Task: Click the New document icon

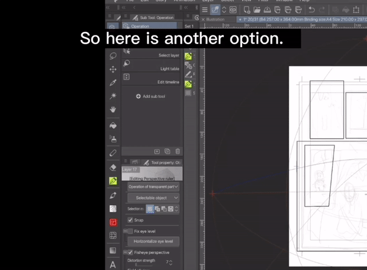Action: [x=247, y=10]
